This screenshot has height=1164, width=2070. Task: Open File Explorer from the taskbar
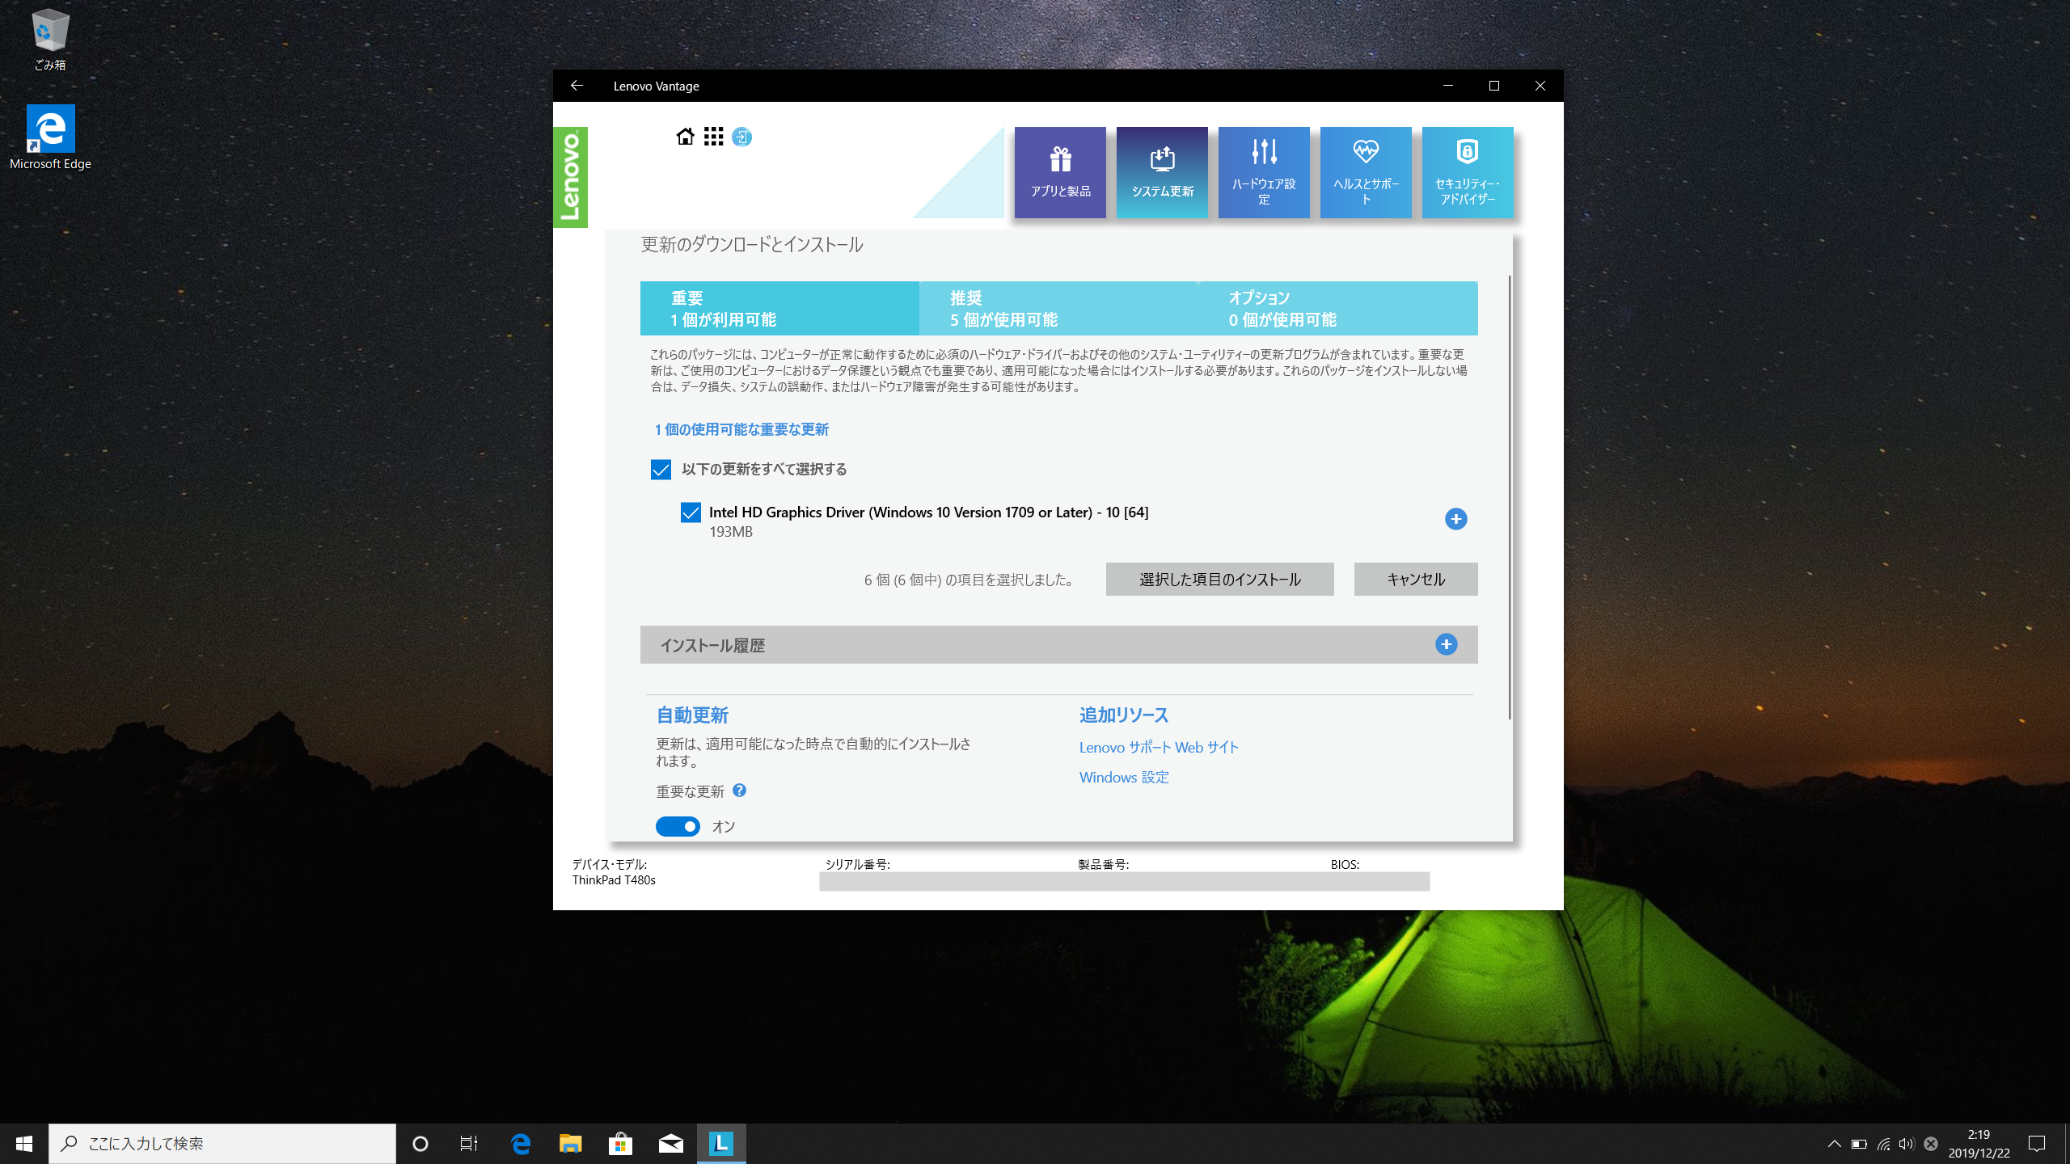tap(571, 1144)
